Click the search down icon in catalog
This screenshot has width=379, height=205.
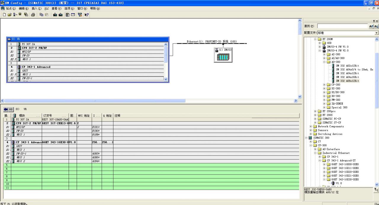(376, 26)
